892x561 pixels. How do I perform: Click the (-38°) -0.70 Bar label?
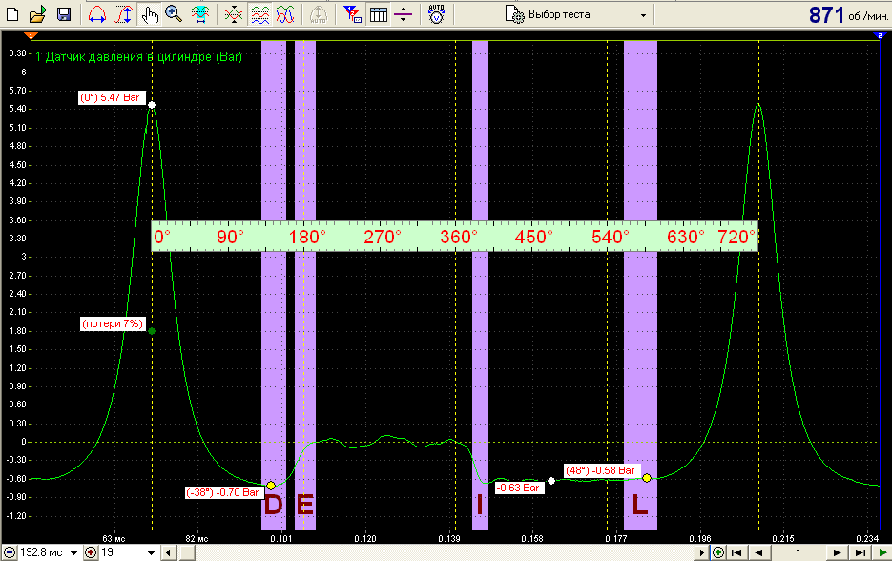coord(224,492)
